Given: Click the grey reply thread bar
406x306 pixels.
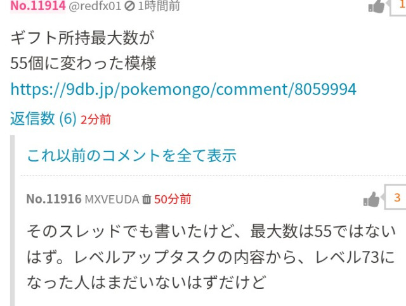Looking at the screenshot, I should click(x=13, y=220).
